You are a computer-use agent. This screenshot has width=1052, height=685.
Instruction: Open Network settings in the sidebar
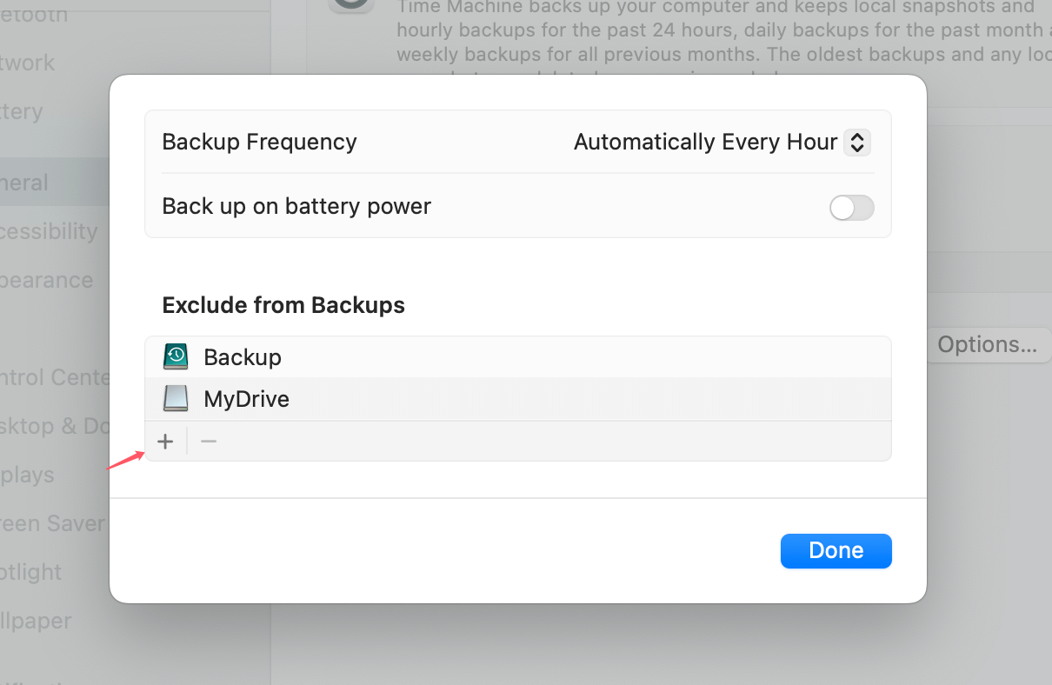coord(27,63)
